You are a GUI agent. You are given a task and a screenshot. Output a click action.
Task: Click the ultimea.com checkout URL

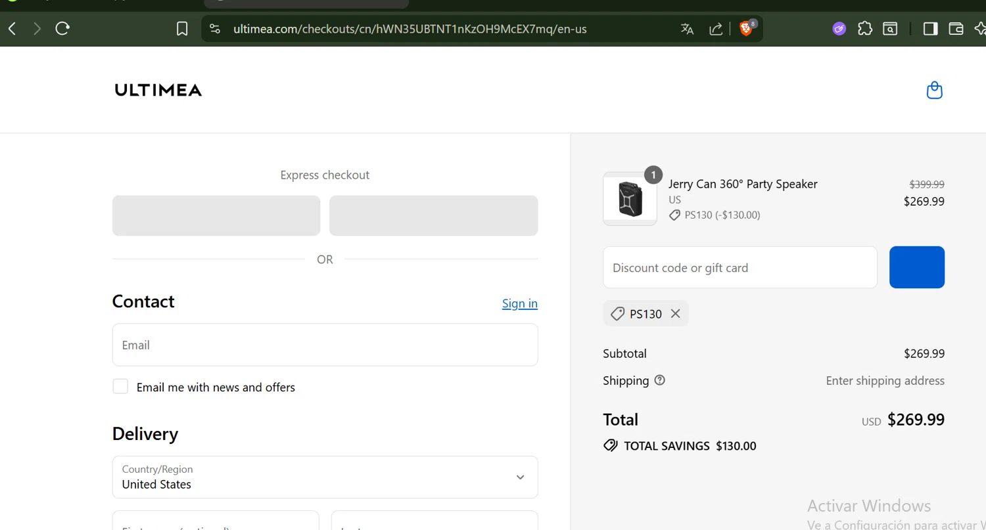(410, 29)
